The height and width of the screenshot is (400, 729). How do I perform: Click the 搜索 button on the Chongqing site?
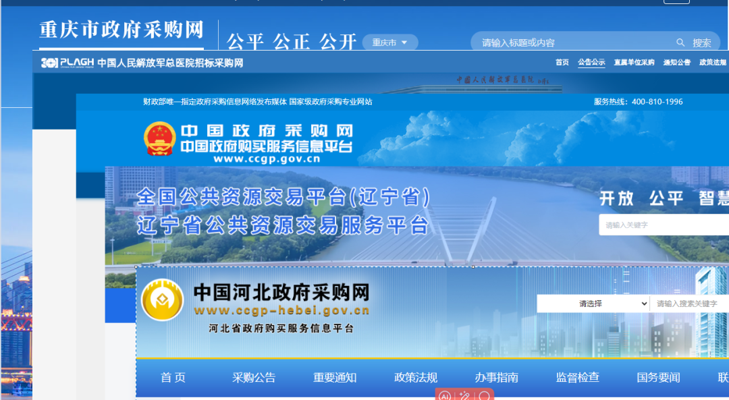coord(701,42)
